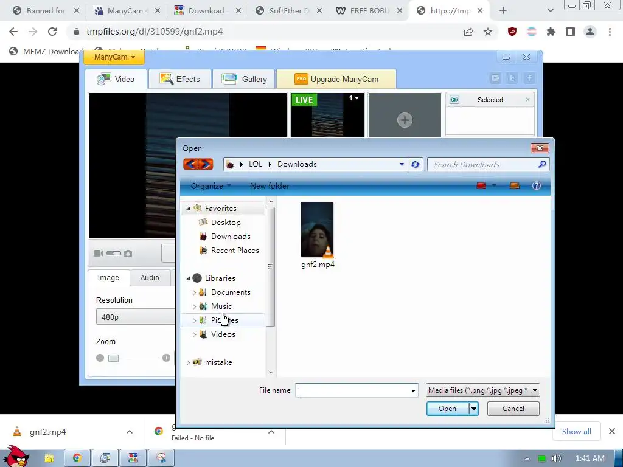The image size is (623, 467).
Task: Click the search magnifier in Search Downloads
Action: [542, 164]
